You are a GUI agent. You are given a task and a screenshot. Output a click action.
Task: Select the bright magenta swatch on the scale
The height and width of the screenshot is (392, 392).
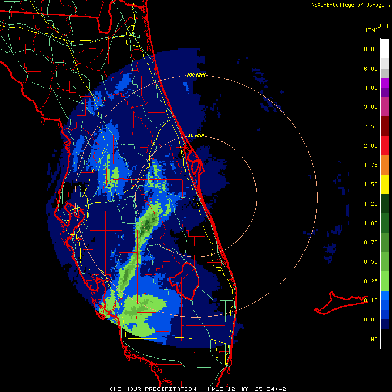pos(385,83)
